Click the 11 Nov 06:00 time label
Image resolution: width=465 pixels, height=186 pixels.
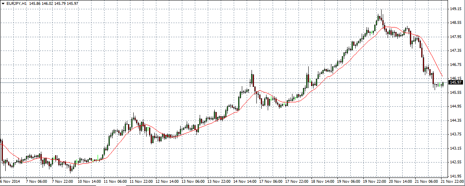tap(115, 181)
